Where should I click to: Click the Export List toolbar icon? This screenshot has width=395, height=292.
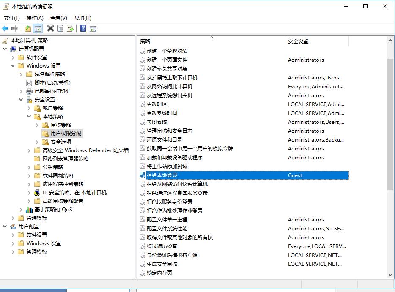point(71,28)
